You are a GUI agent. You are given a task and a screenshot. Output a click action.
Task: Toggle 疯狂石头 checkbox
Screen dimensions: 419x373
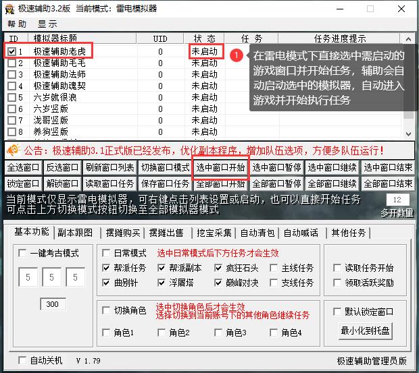pos(218,268)
